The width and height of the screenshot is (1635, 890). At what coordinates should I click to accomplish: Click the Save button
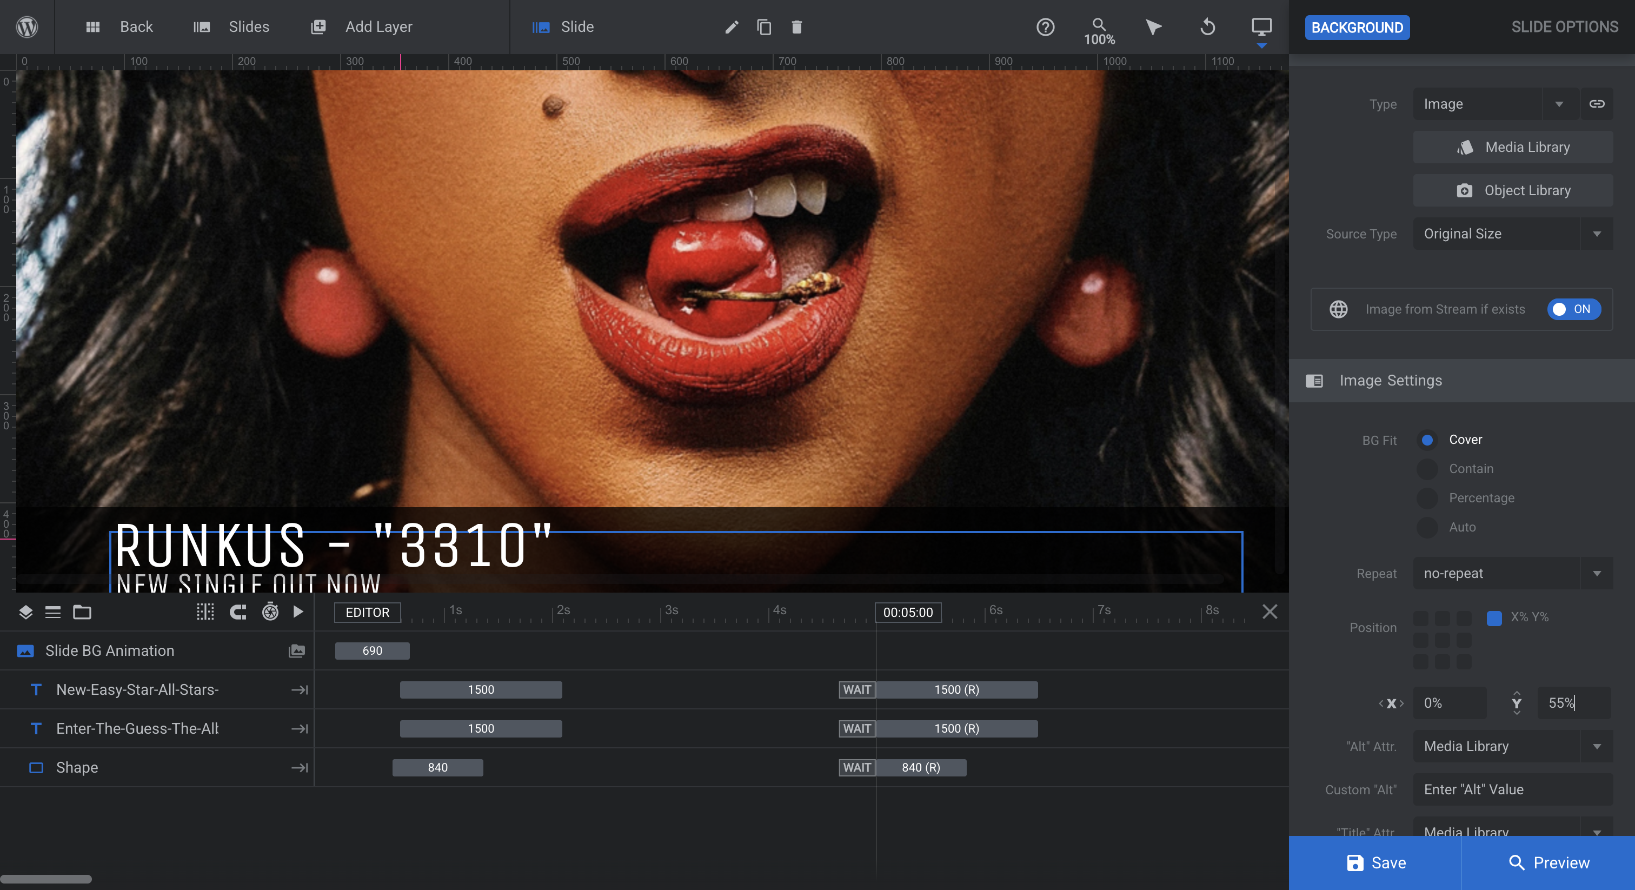(x=1375, y=863)
